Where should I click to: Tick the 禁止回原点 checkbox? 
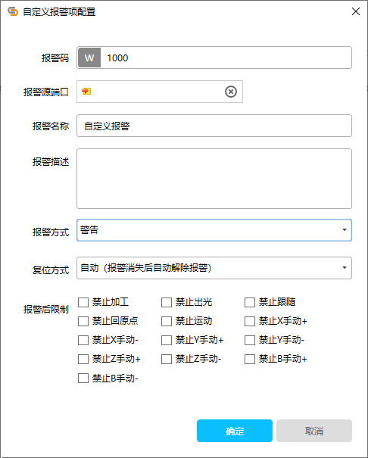coord(83,321)
